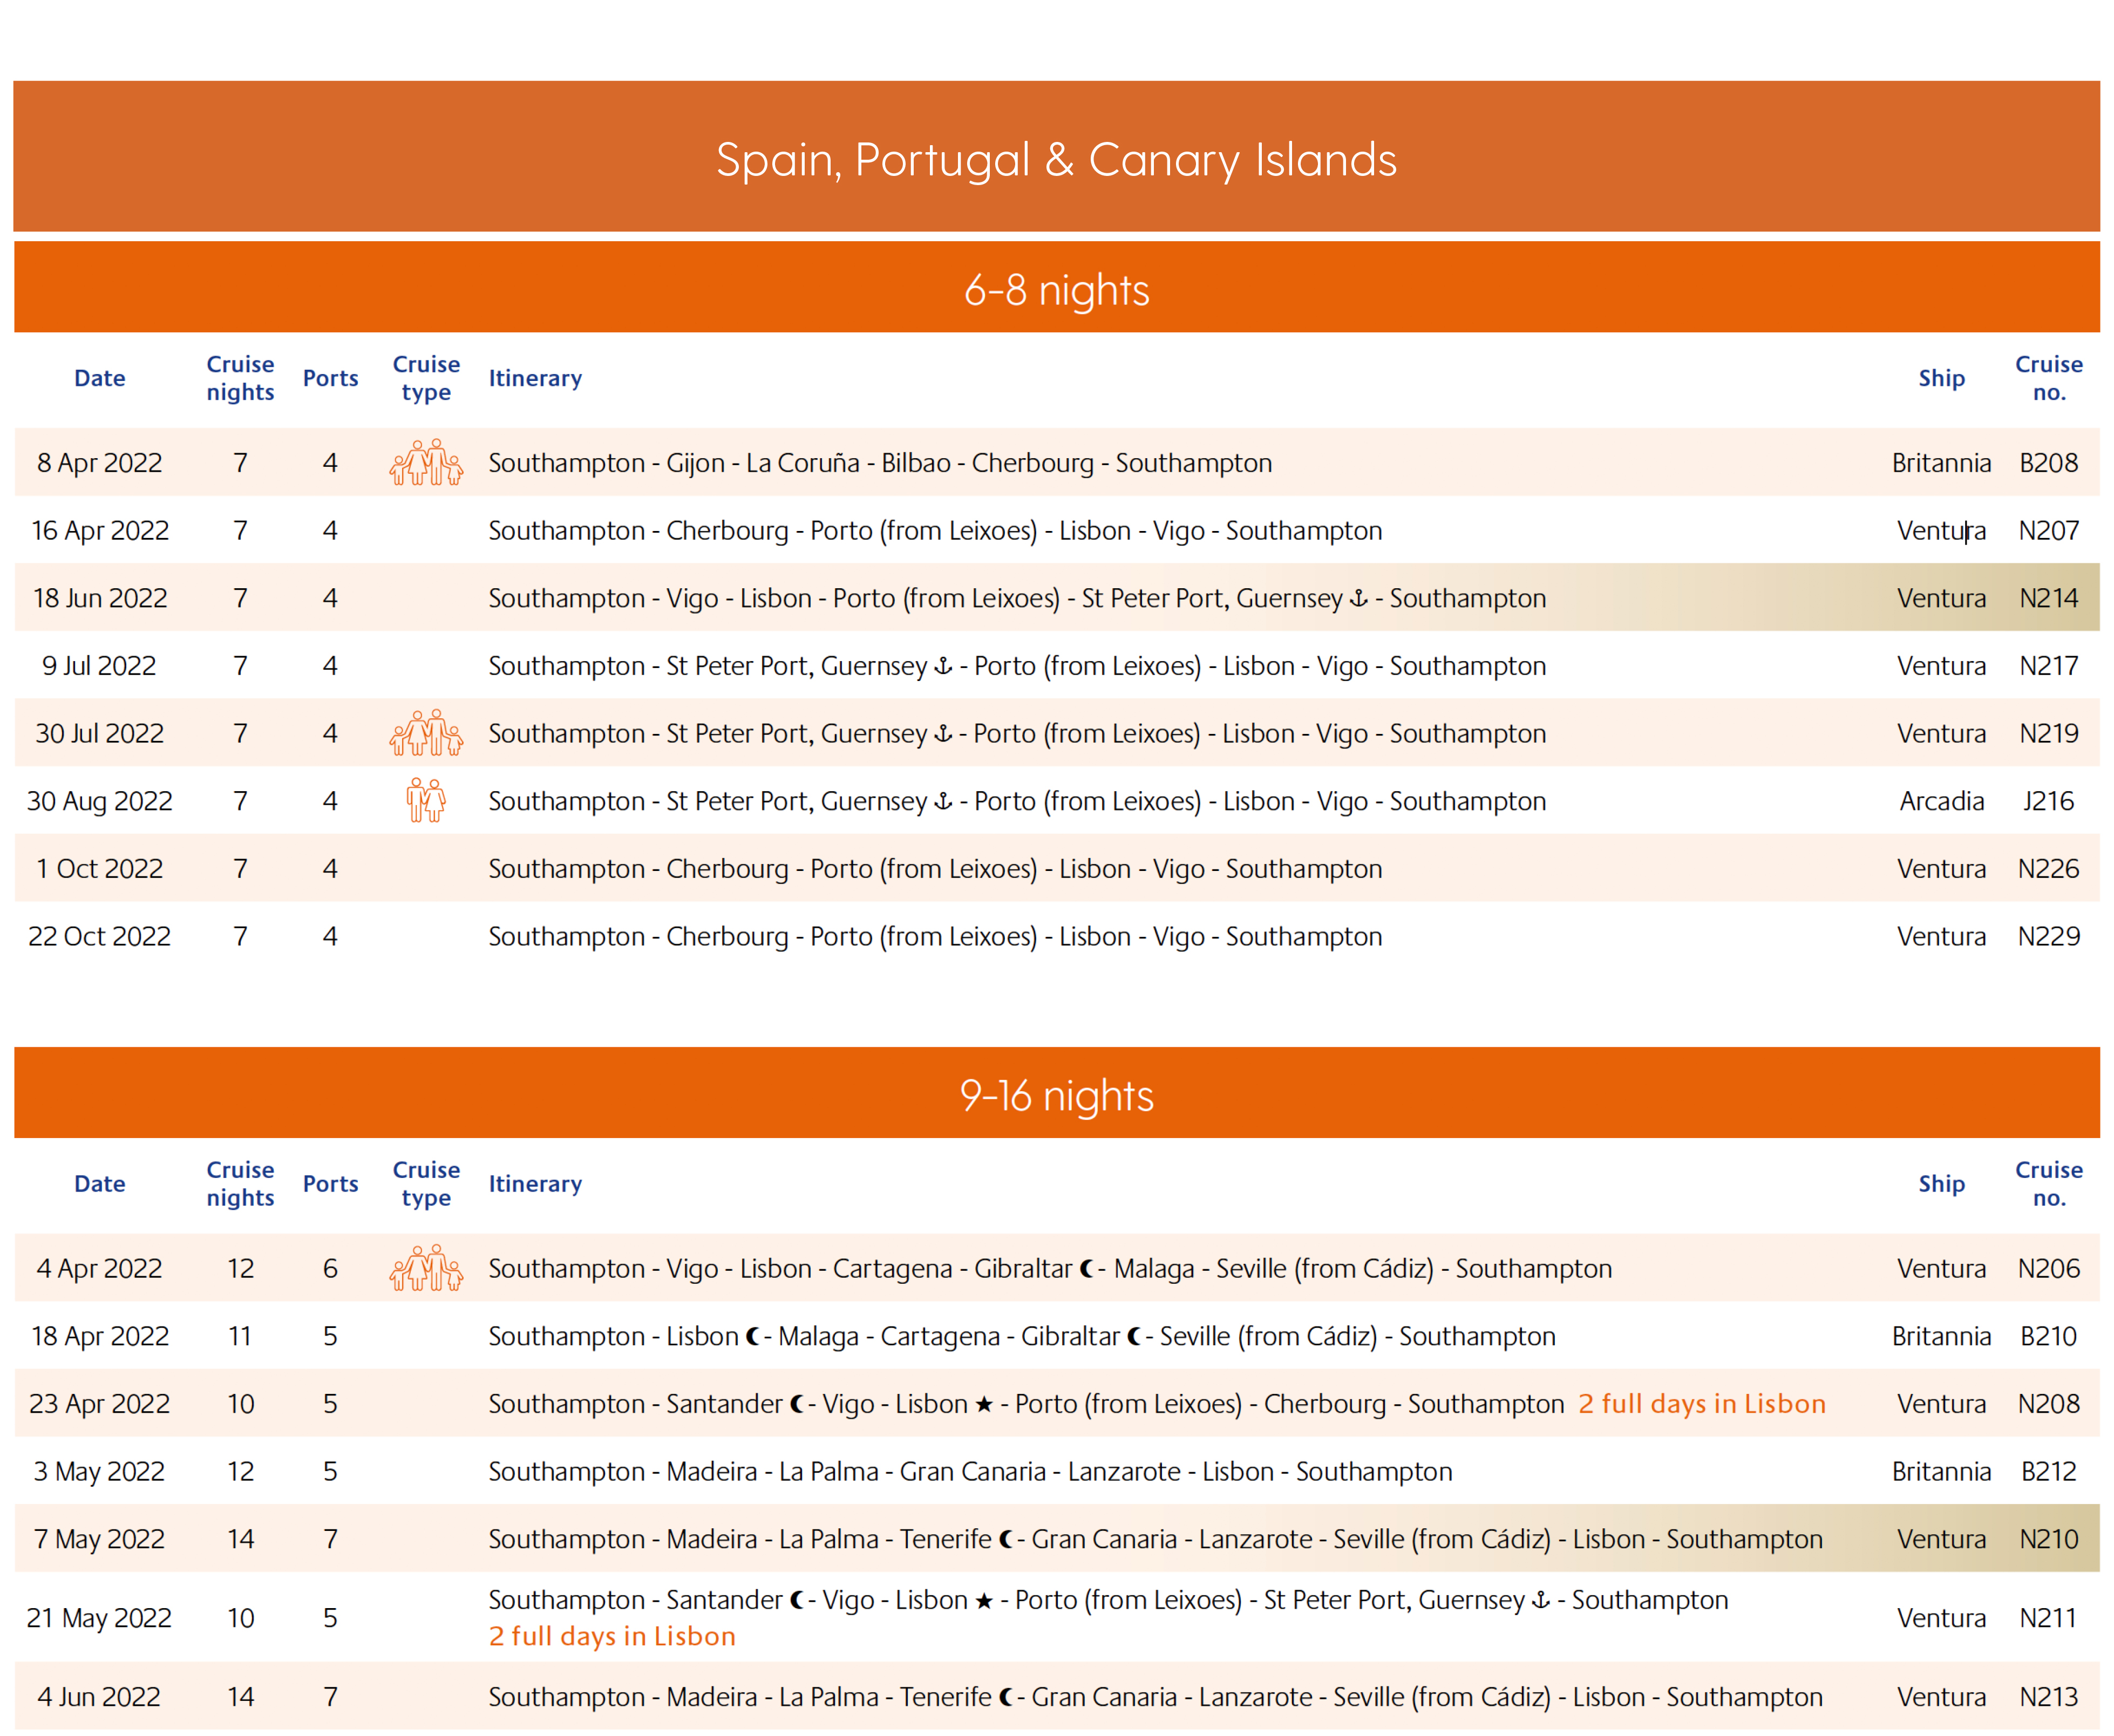Click the moon icon after Tenerife in N210 row
This screenshot has width=2114, height=1736.
click(x=1006, y=1539)
